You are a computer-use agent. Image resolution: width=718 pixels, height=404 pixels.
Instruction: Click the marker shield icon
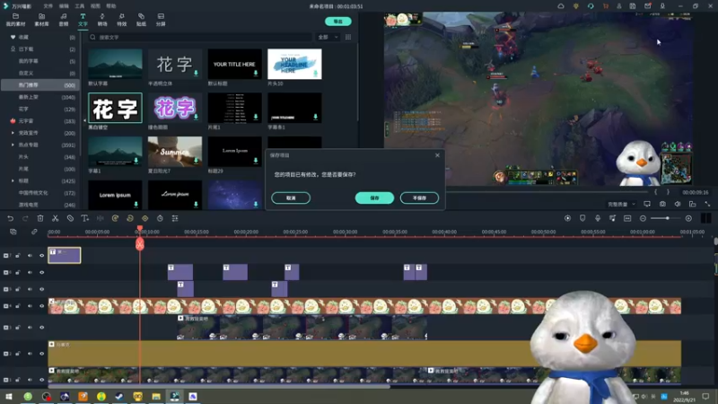coord(582,218)
